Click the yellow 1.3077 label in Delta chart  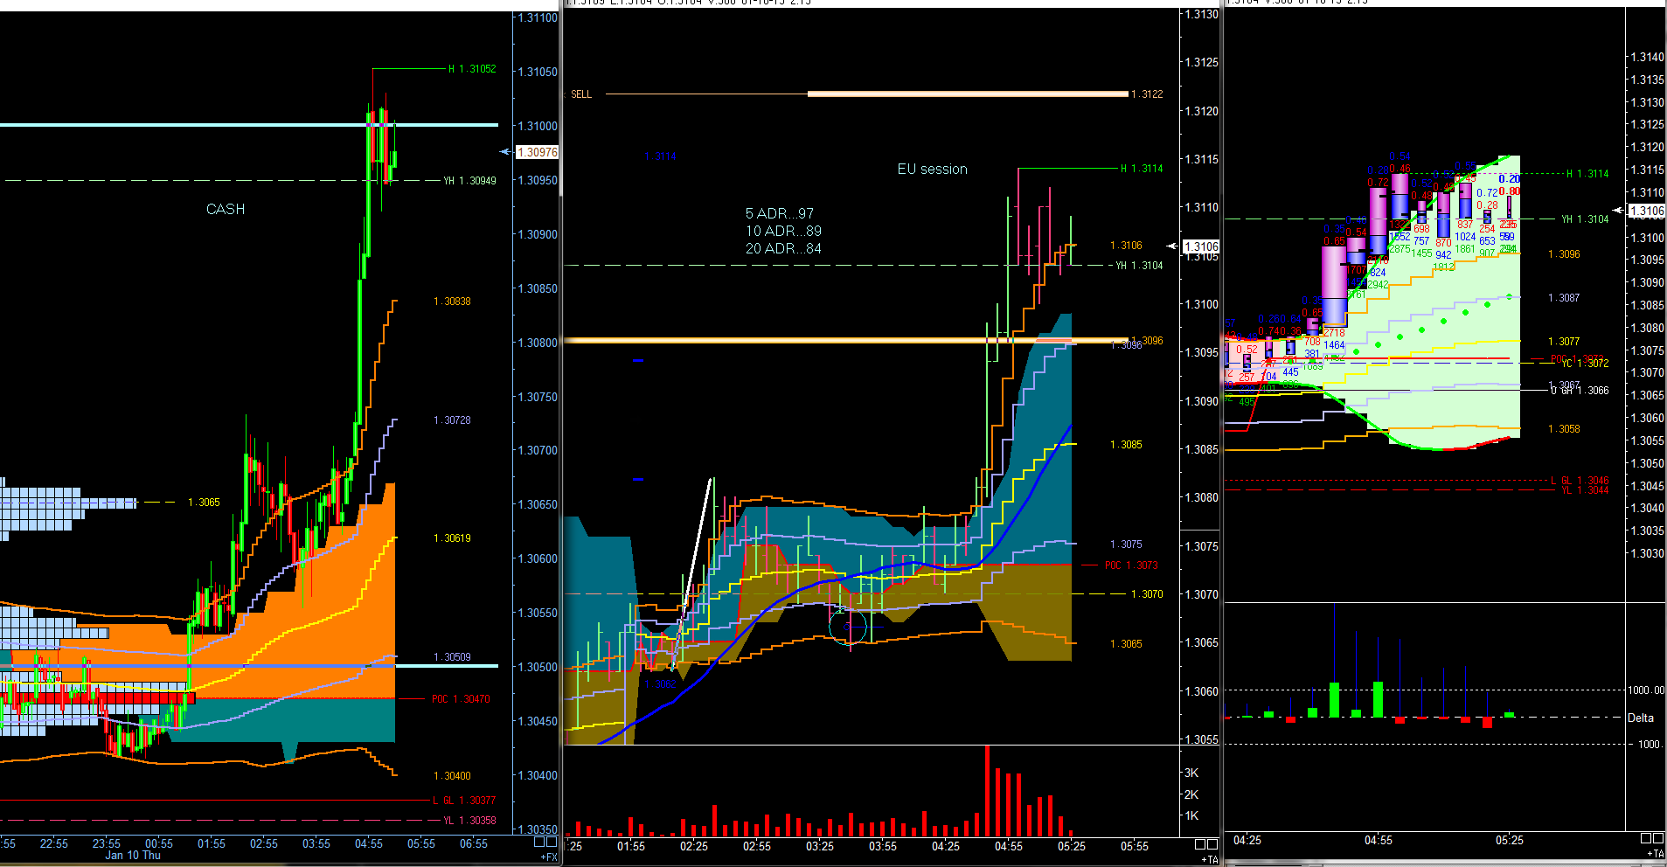(x=1564, y=342)
